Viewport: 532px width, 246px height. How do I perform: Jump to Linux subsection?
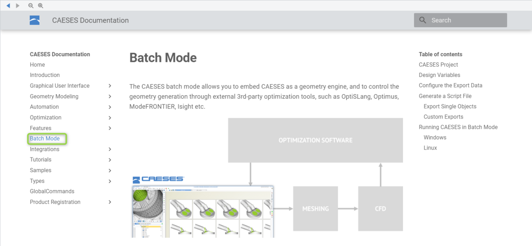[430, 148]
